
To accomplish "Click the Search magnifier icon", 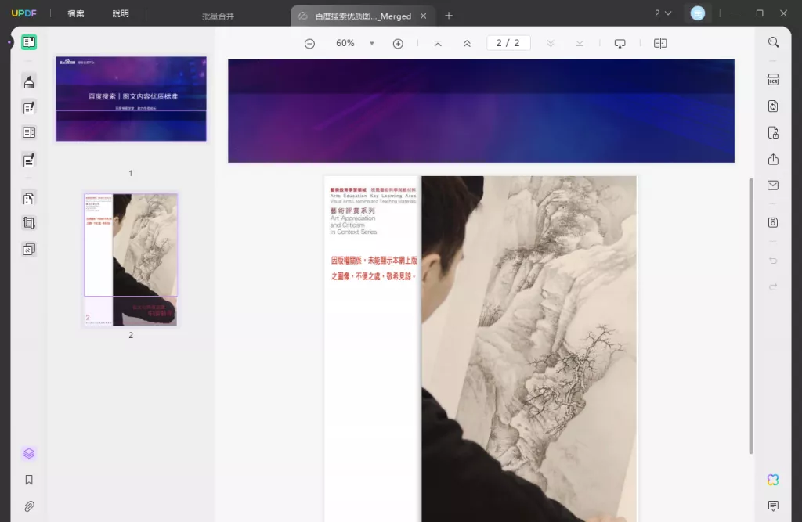I will pyautogui.click(x=773, y=42).
